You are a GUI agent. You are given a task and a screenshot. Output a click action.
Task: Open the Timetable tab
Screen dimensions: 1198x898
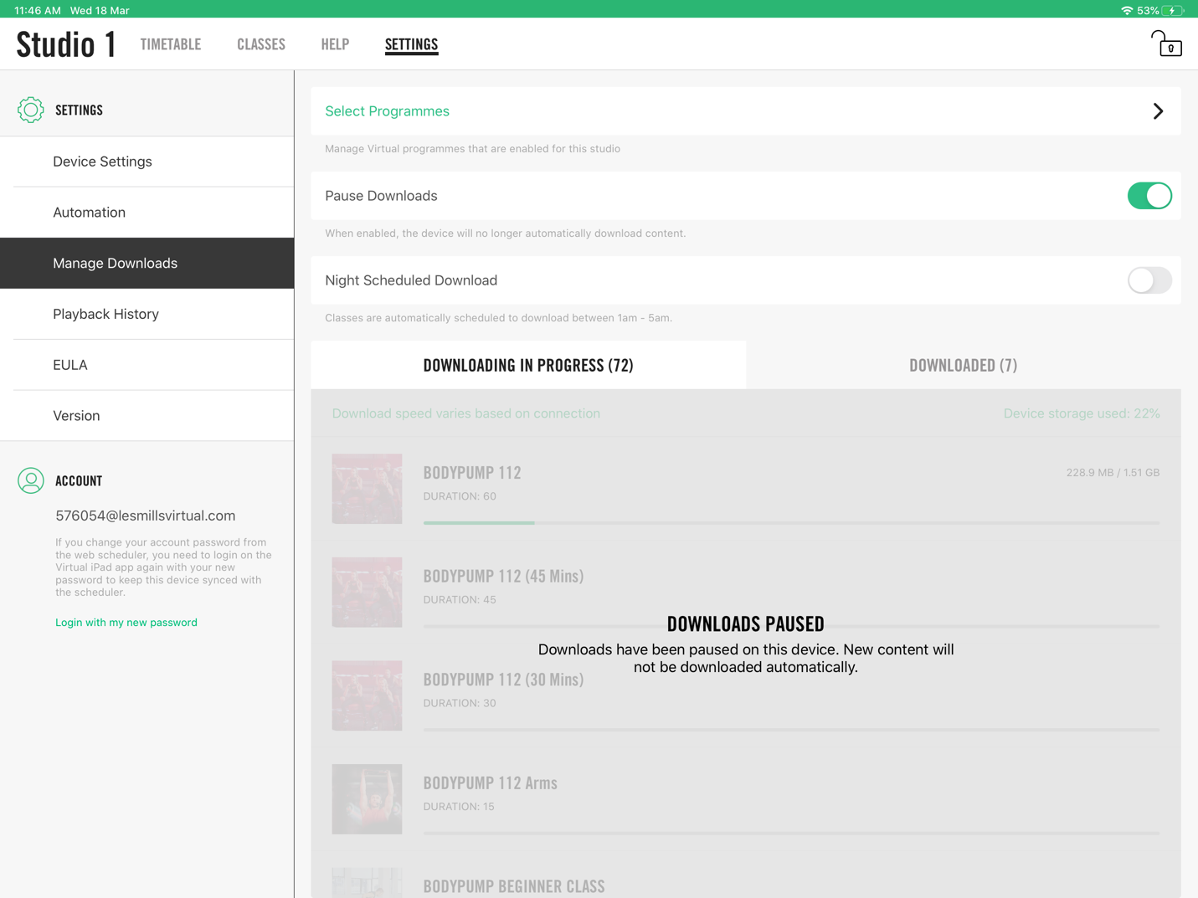click(171, 44)
